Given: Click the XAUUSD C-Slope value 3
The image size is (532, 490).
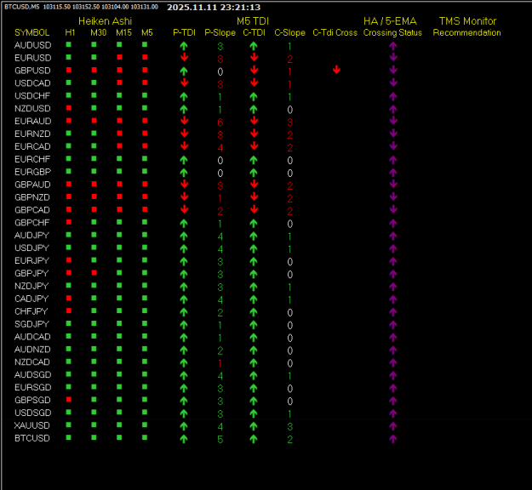Looking at the screenshot, I should 289,426.
